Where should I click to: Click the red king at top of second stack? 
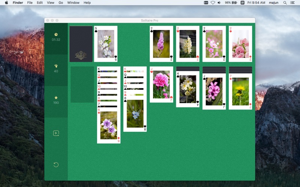tap(135, 70)
